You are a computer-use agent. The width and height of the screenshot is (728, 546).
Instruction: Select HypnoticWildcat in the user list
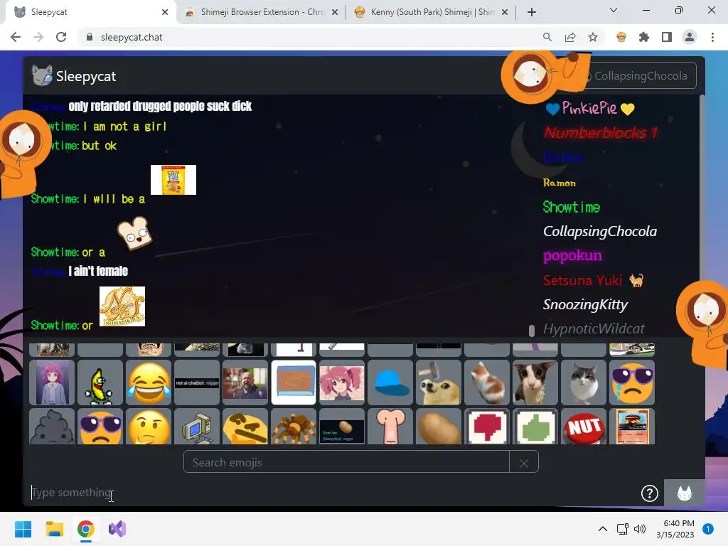[594, 328]
